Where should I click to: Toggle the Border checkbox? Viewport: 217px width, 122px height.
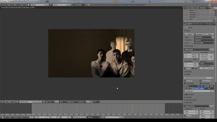pyautogui.click(x=185, y=68)
